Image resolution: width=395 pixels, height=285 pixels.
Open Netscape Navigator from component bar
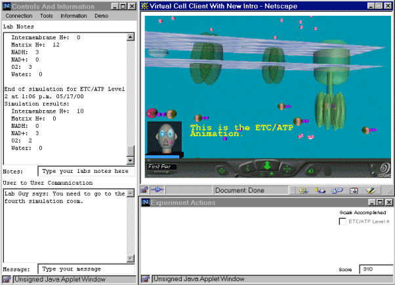(x=304, y=190)
